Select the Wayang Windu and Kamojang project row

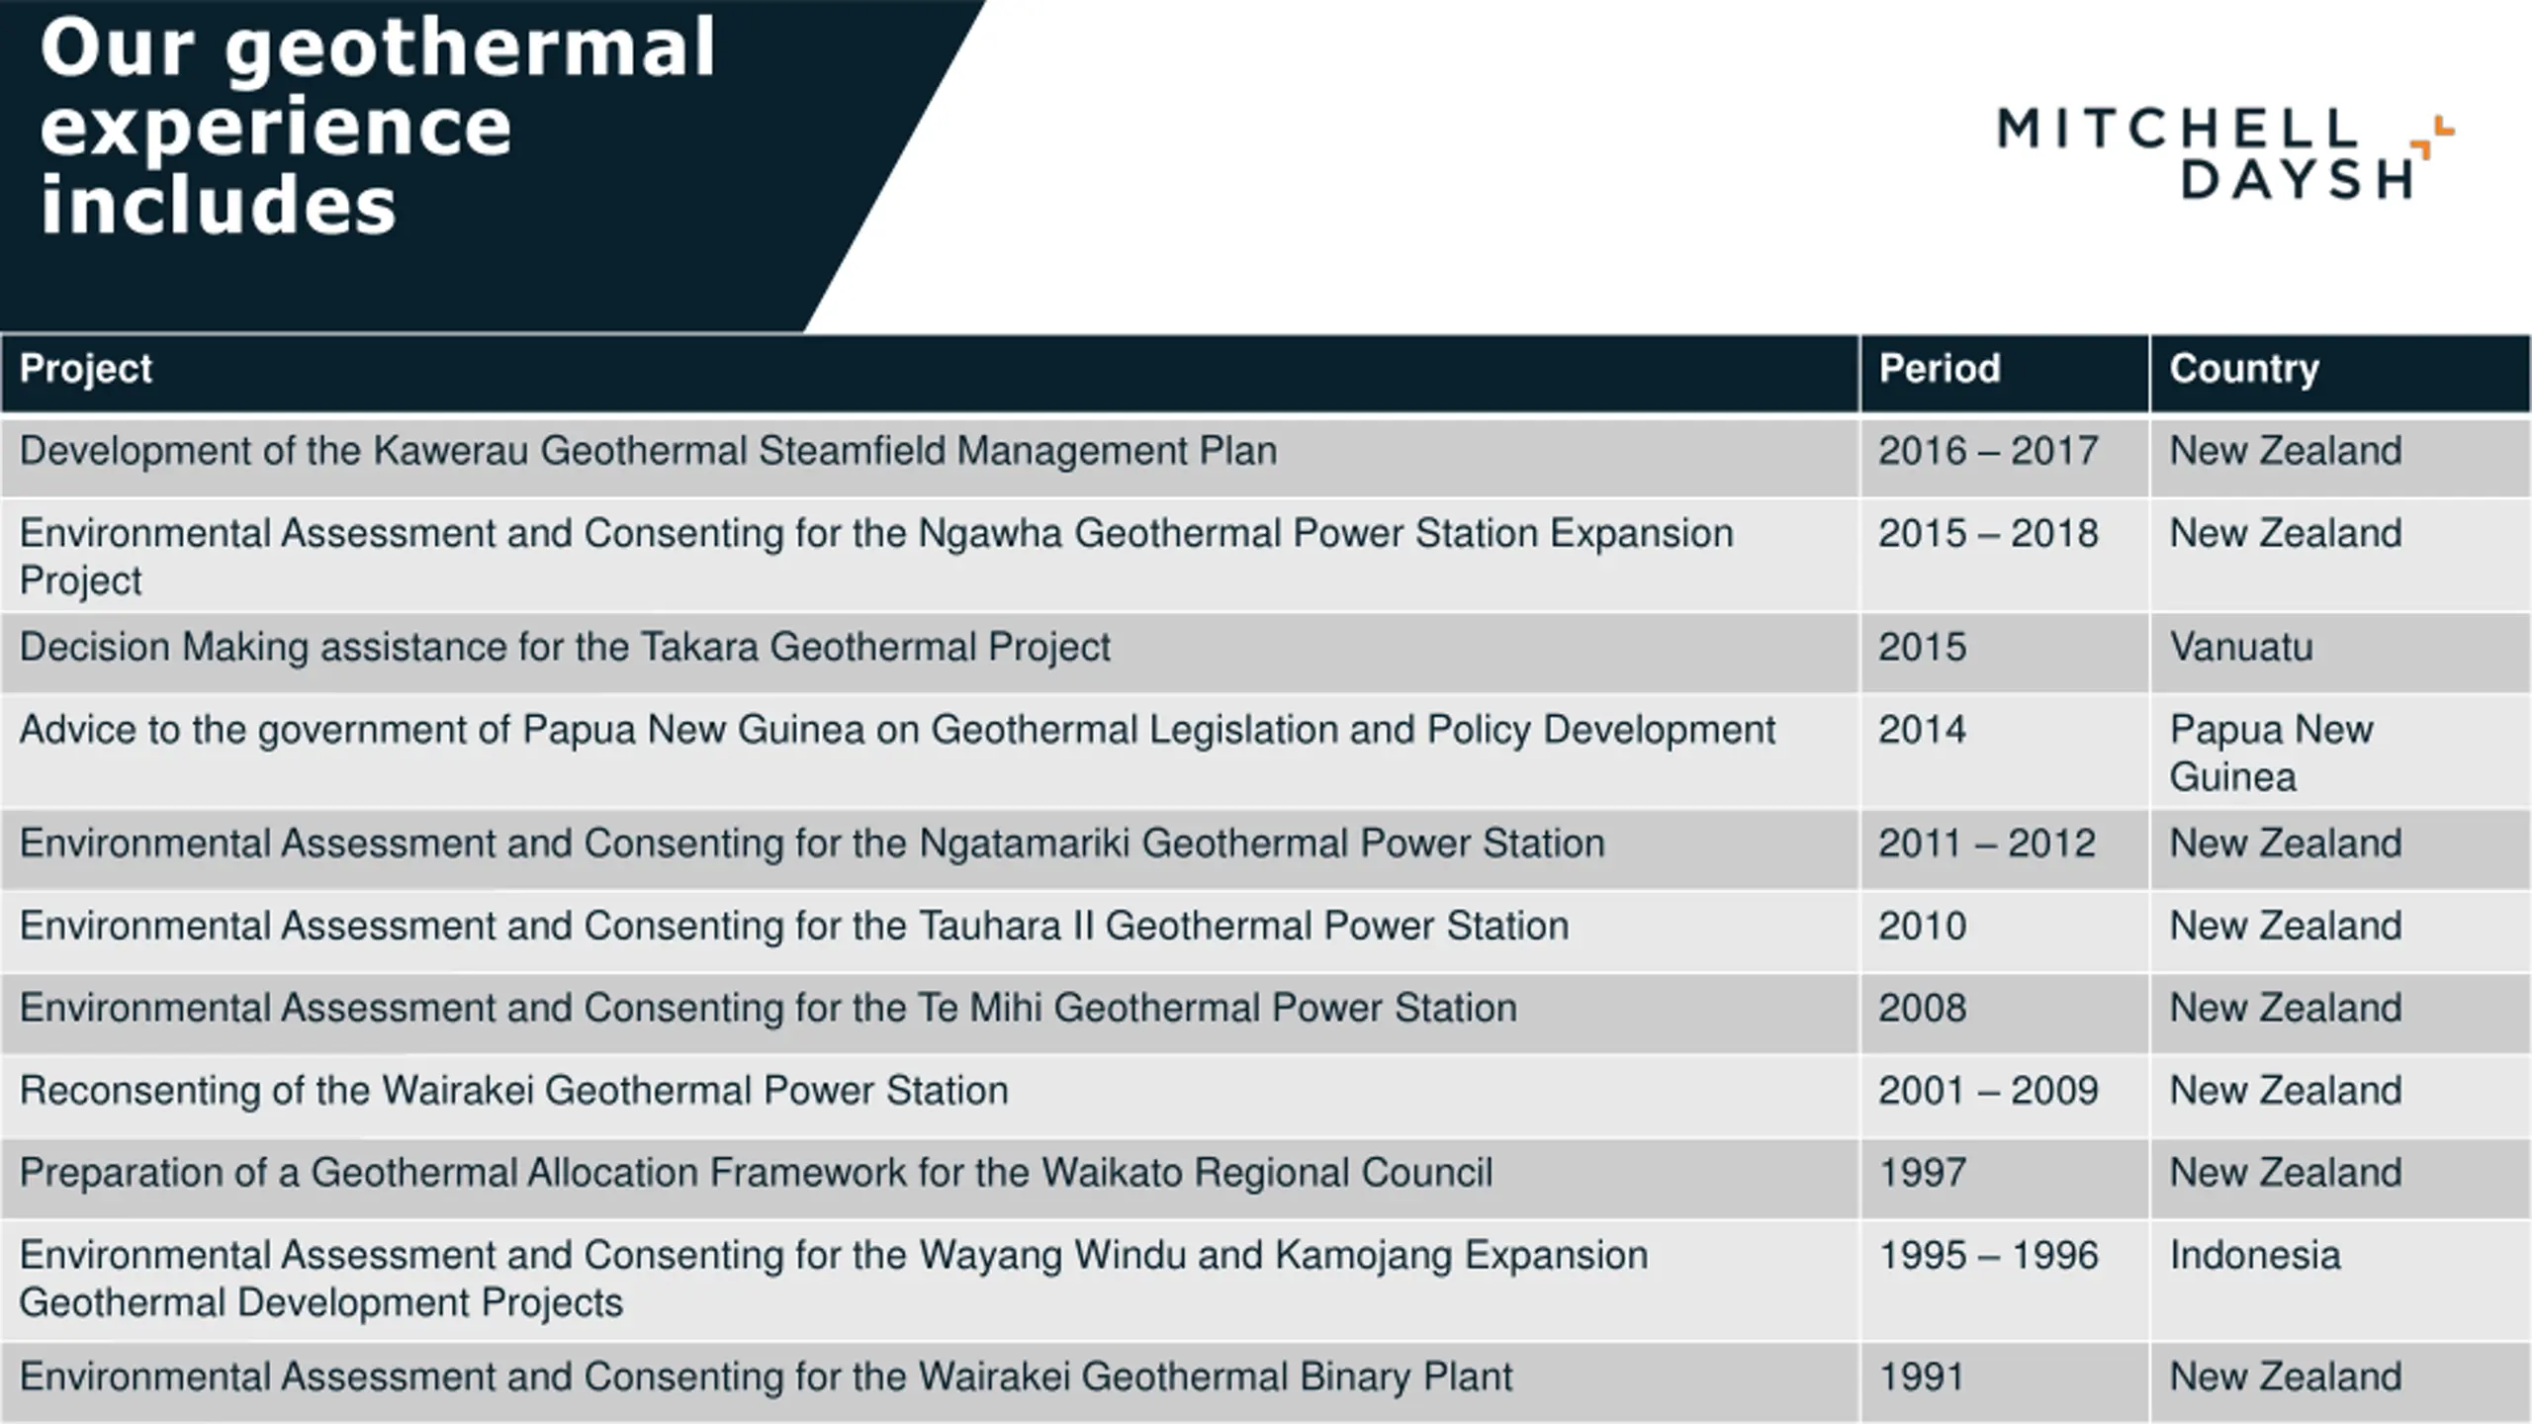pyautogui.click(x=833, y=1256)
